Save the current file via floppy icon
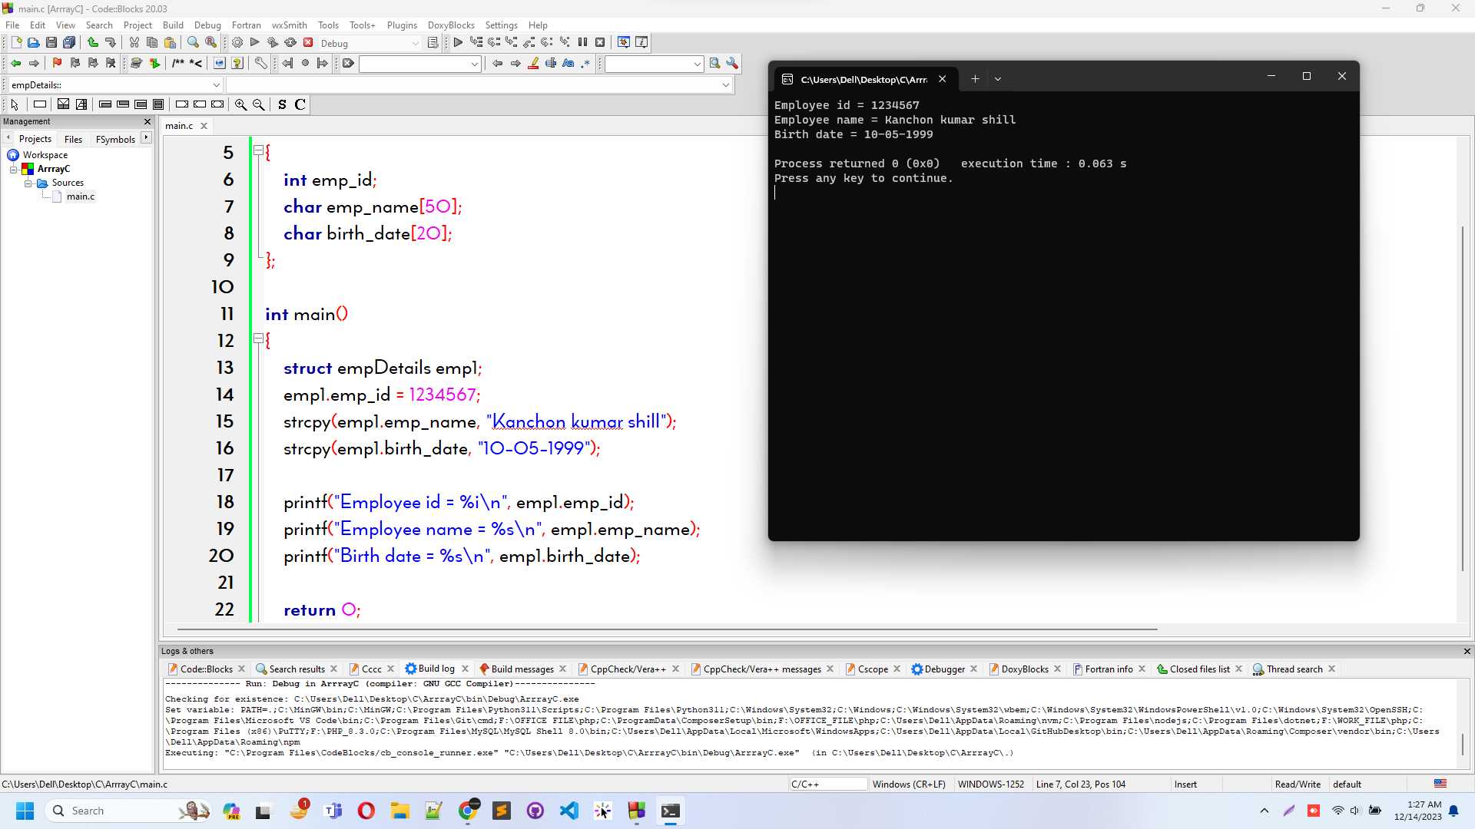The height and width of the screenshot is (829, 1475). pos(51,43)
